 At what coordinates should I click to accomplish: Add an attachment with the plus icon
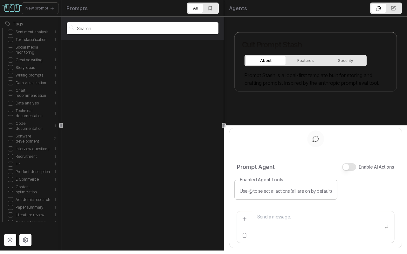pyautogui.click(x=245, y=219)
